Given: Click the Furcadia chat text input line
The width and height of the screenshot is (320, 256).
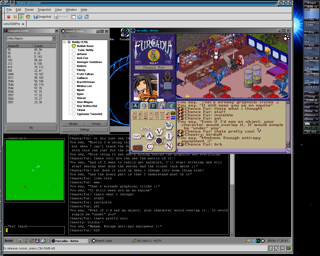Looking at the screenshot, I should point(231,150).
